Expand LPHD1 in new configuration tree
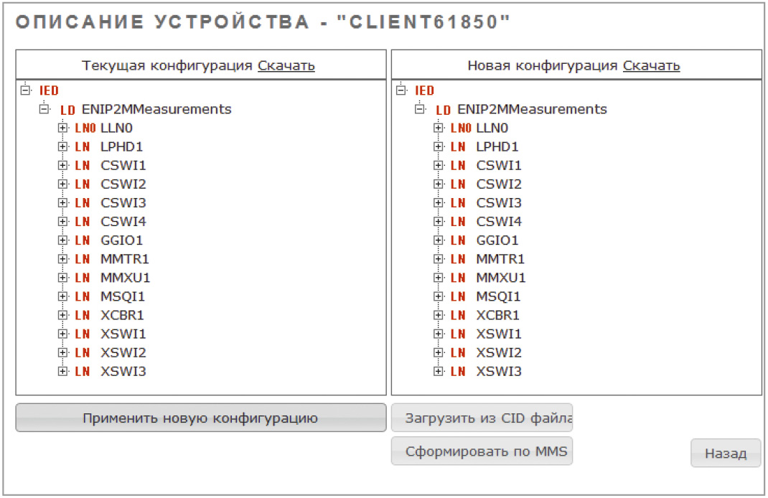The image size is (768, 498). pyautogui.click(x=439, y=146)
